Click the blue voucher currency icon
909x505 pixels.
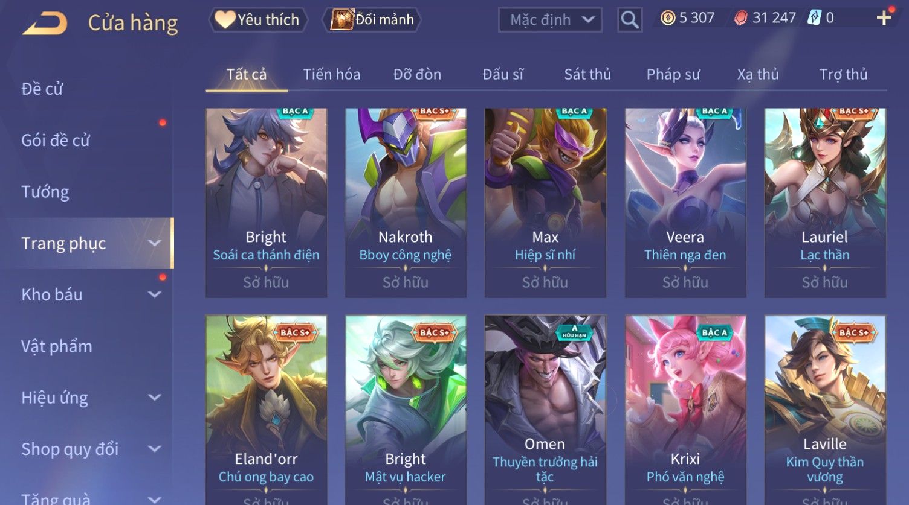click(814, 18)
